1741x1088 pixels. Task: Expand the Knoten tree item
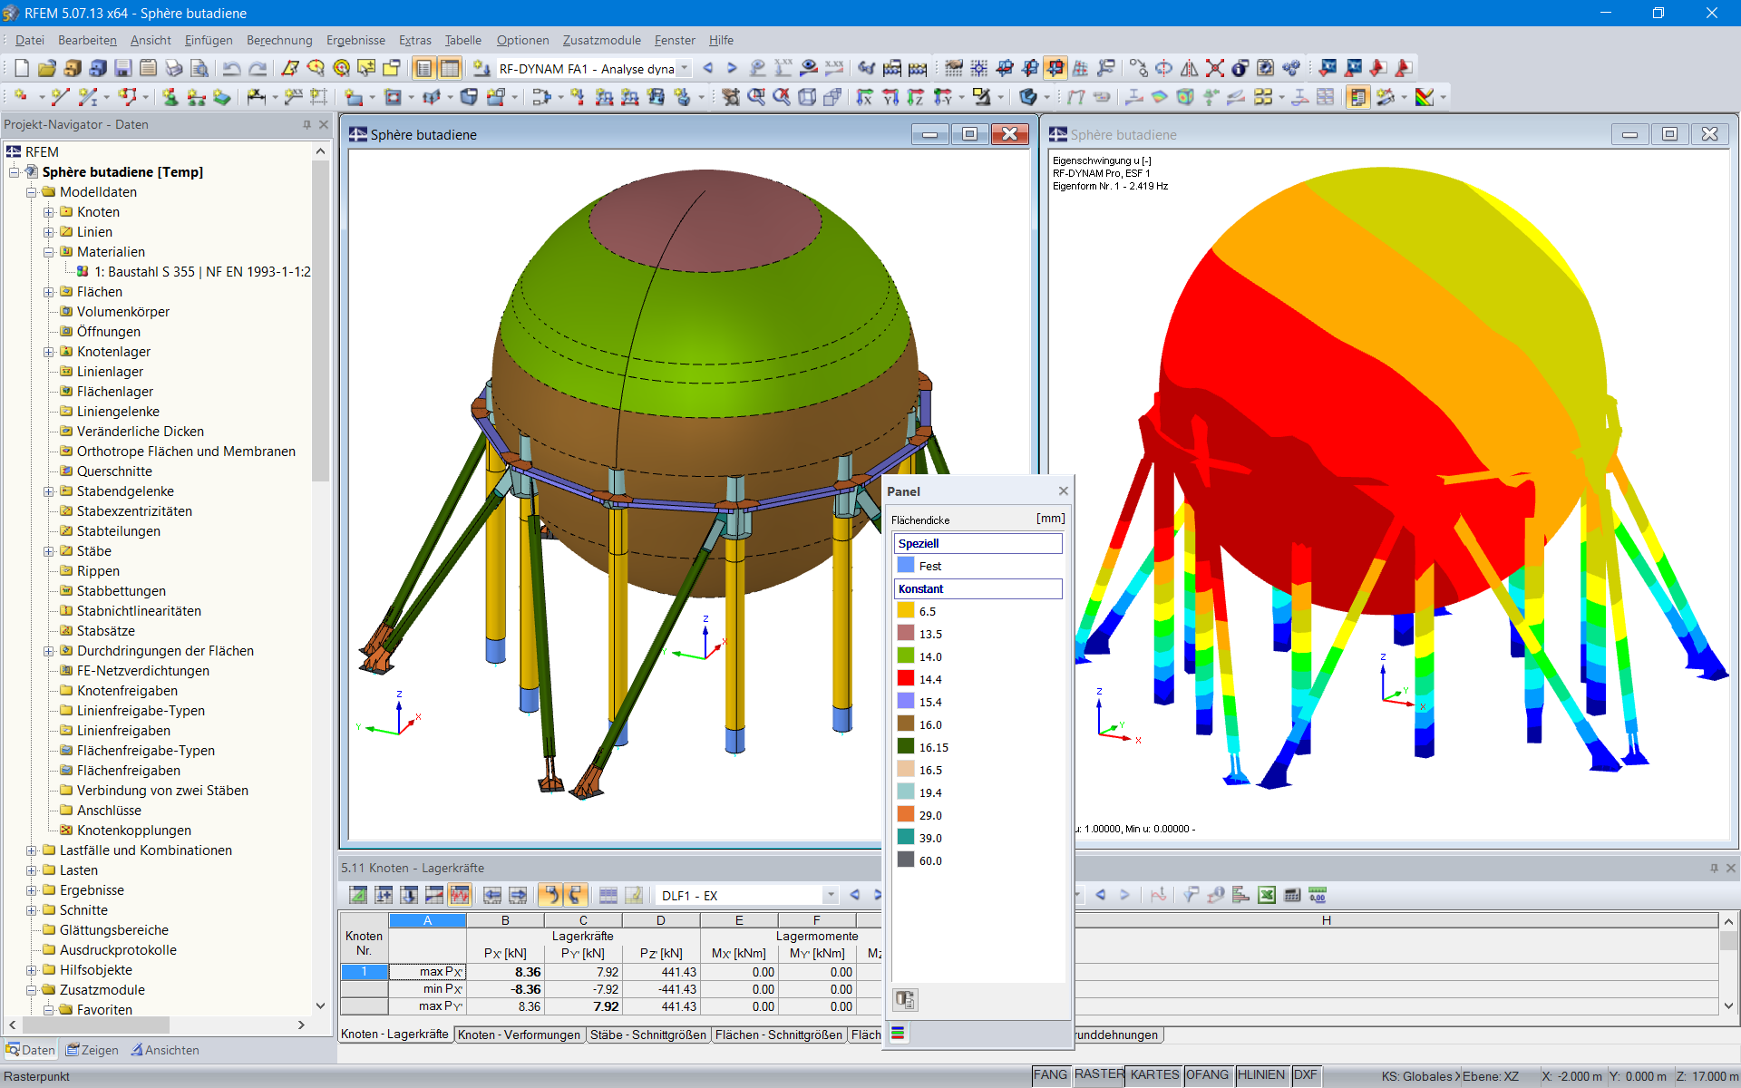coord(50,211)
